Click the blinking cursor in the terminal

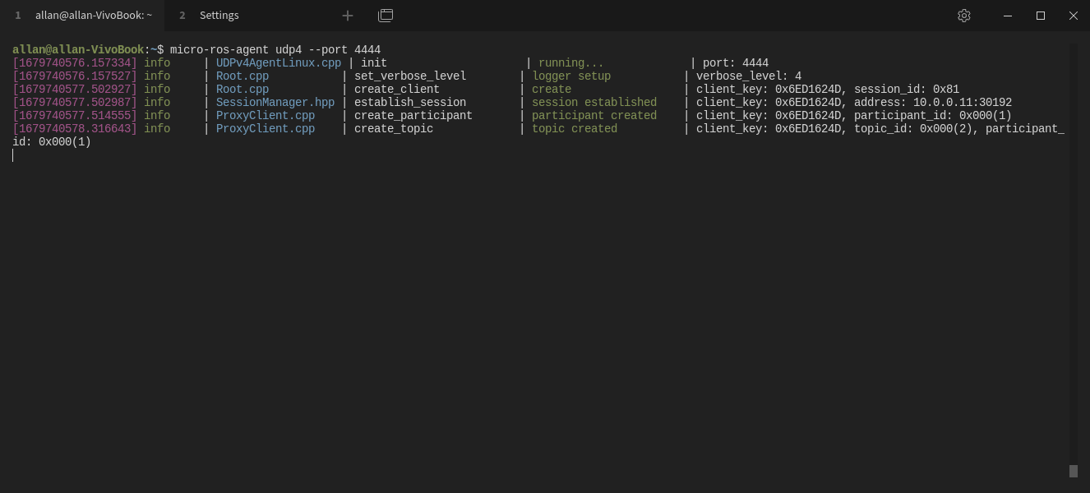click(12, 154)
